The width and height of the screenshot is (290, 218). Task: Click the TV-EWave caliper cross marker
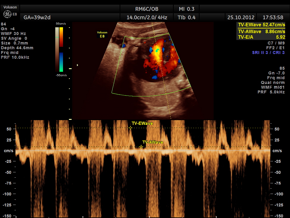click(130, 128)
